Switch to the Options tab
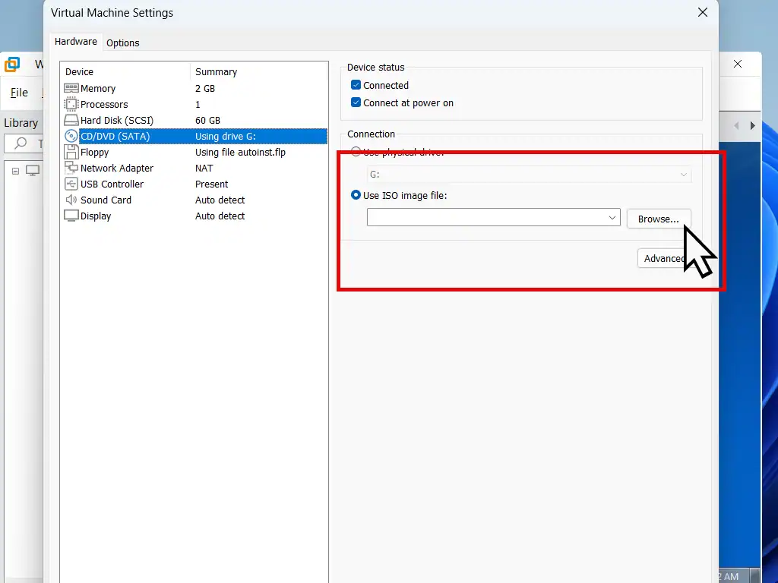This screenshot has height=583, width=778. 122,43
